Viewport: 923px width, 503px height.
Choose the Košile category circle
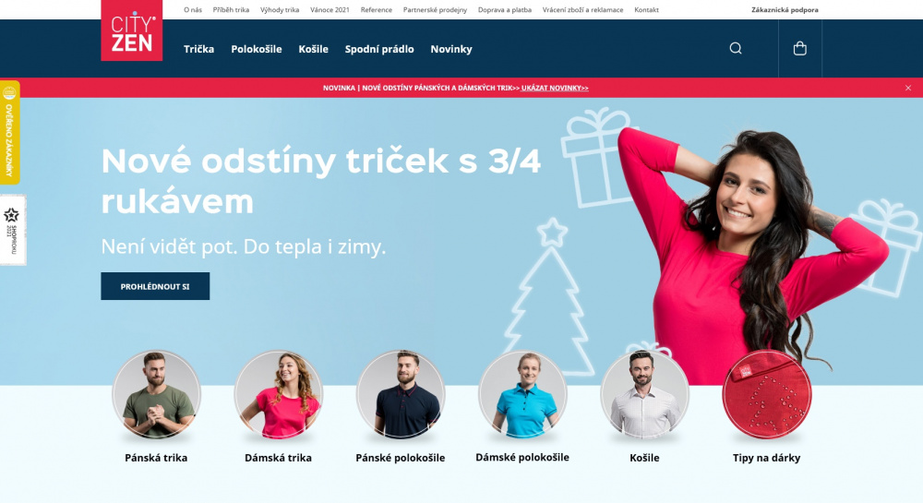point(644,395)
